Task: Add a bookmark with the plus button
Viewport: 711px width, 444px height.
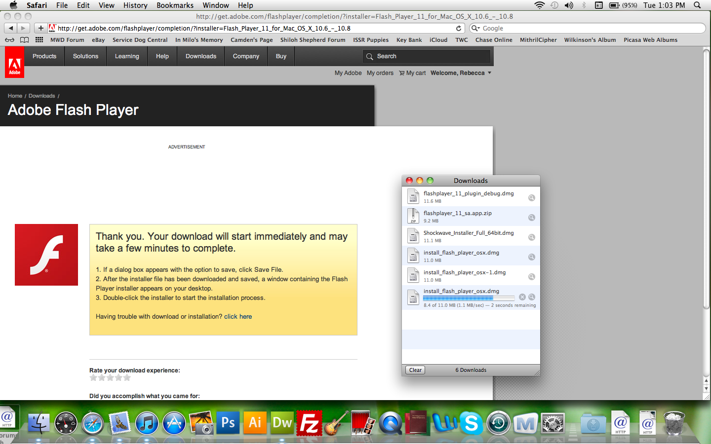Action: (x=41, y=28)
